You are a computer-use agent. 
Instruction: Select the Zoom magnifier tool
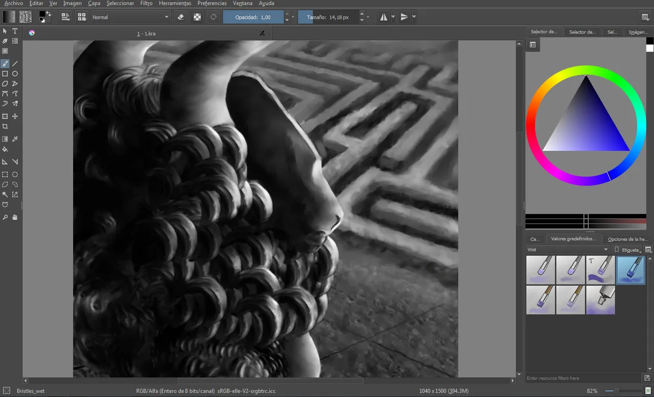coord(5,217)
